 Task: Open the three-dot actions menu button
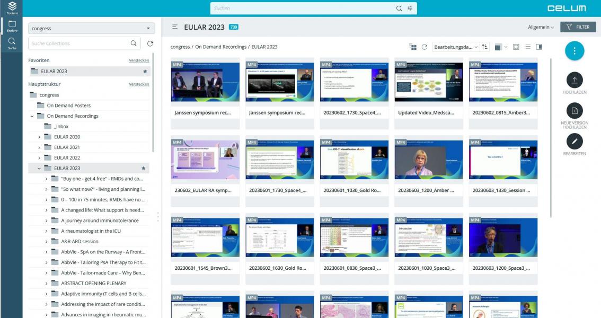pyautogui.click(x=574, y=50)
